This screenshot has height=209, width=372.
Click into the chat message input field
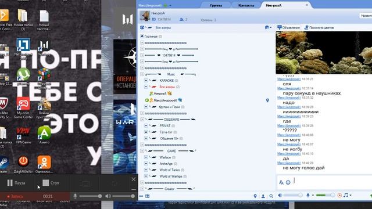click(x=332, y=182)
